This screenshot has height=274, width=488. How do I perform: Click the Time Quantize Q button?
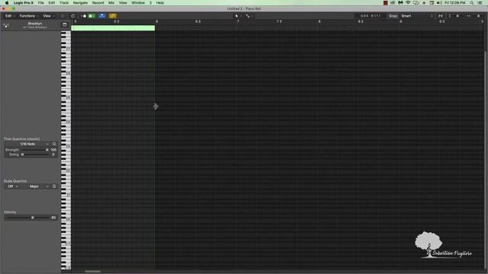54,144
